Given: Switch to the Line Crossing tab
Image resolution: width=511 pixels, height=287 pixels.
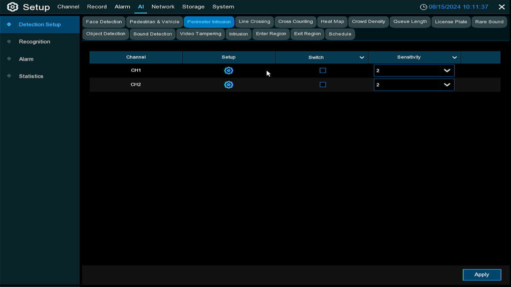Looking at the screenshot, I should 254,22.
